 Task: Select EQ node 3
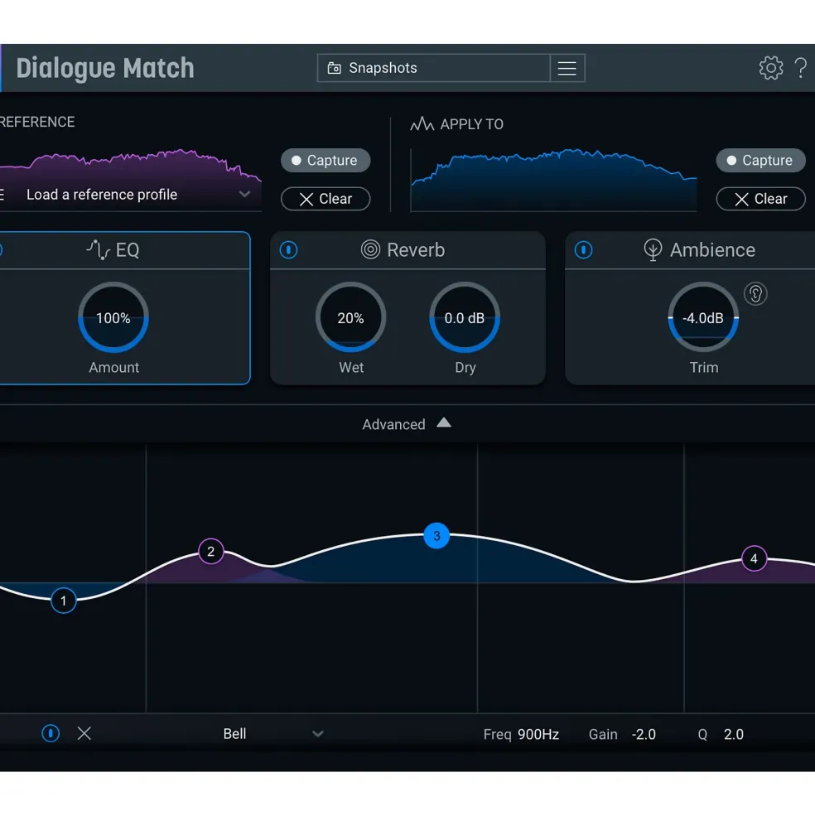[x=436, y=536]
